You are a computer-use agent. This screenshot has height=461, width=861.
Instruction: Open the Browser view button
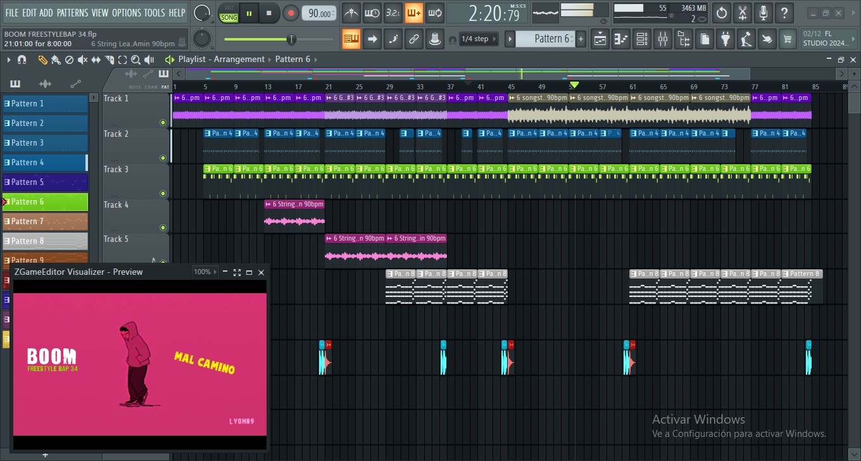coord(684,39)
